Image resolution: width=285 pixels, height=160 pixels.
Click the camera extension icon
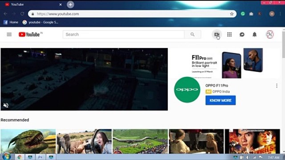251,14
